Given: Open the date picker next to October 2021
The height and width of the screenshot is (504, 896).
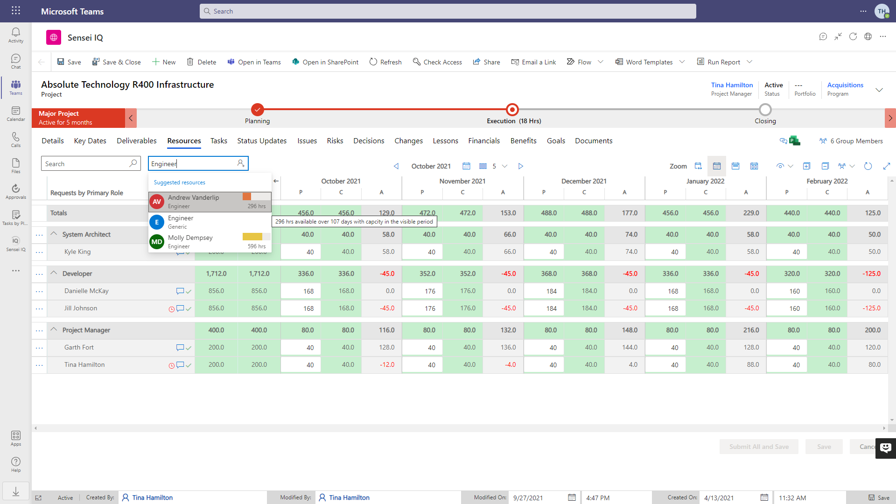Looking at the screenshot, I should (466, 166).
